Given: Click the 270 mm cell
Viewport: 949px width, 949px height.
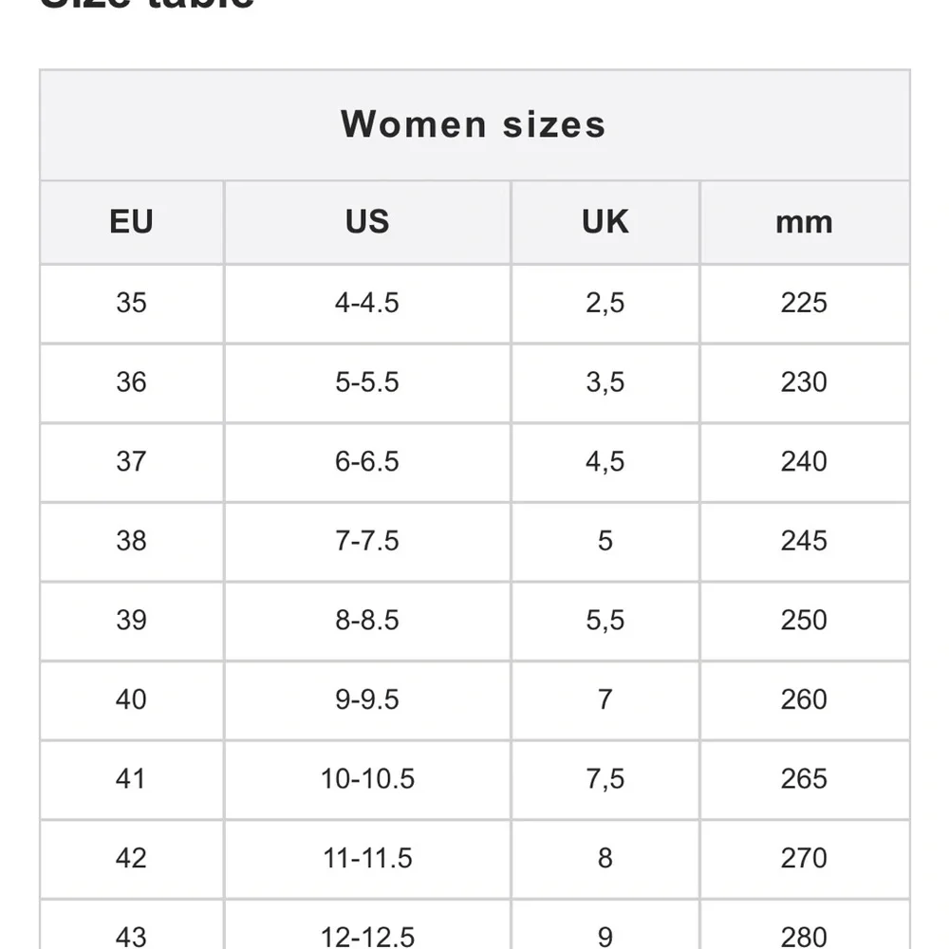Looking at the screenshot, I should 804,859.
